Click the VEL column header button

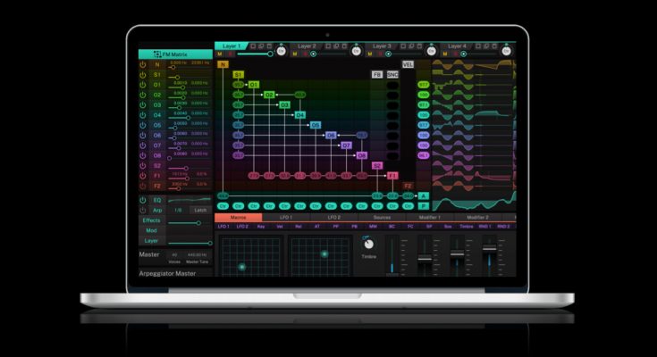(x=408, y=64)
